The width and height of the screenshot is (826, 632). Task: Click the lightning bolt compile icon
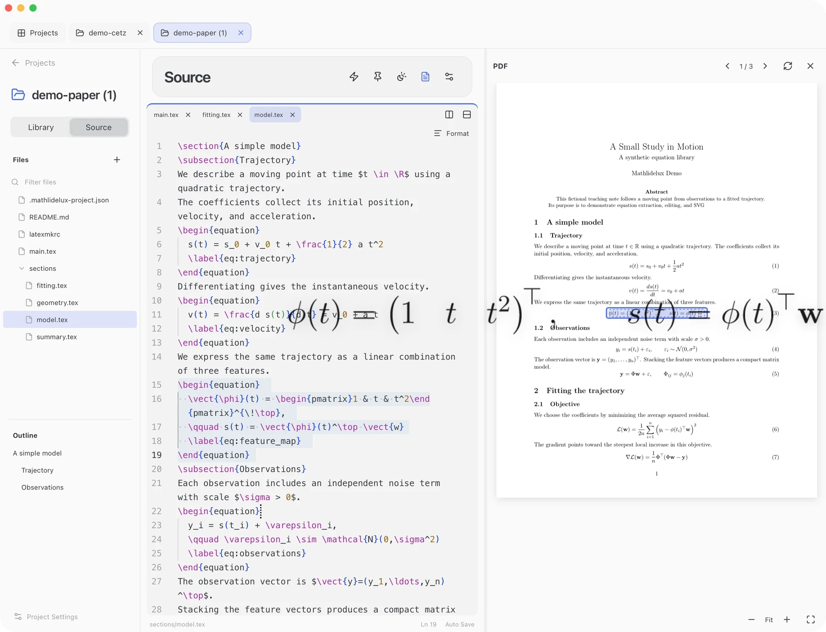coord(354,77)
